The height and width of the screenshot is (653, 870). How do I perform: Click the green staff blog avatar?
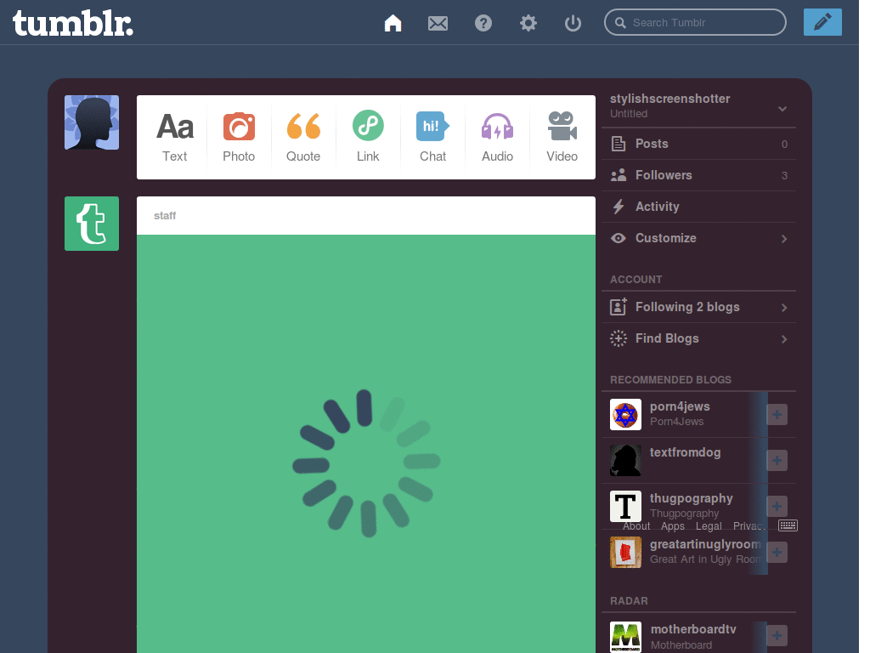[92, 224]
